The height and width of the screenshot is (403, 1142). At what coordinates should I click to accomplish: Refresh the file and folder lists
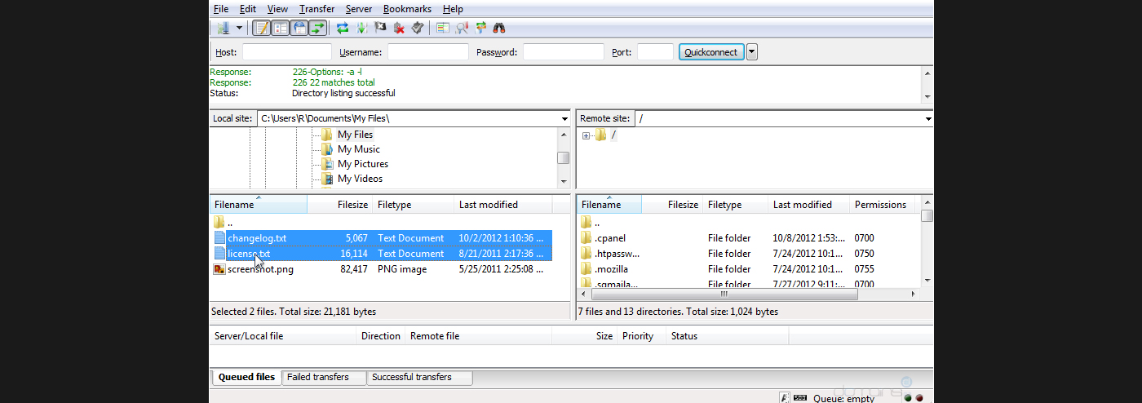tap(343, 28)
